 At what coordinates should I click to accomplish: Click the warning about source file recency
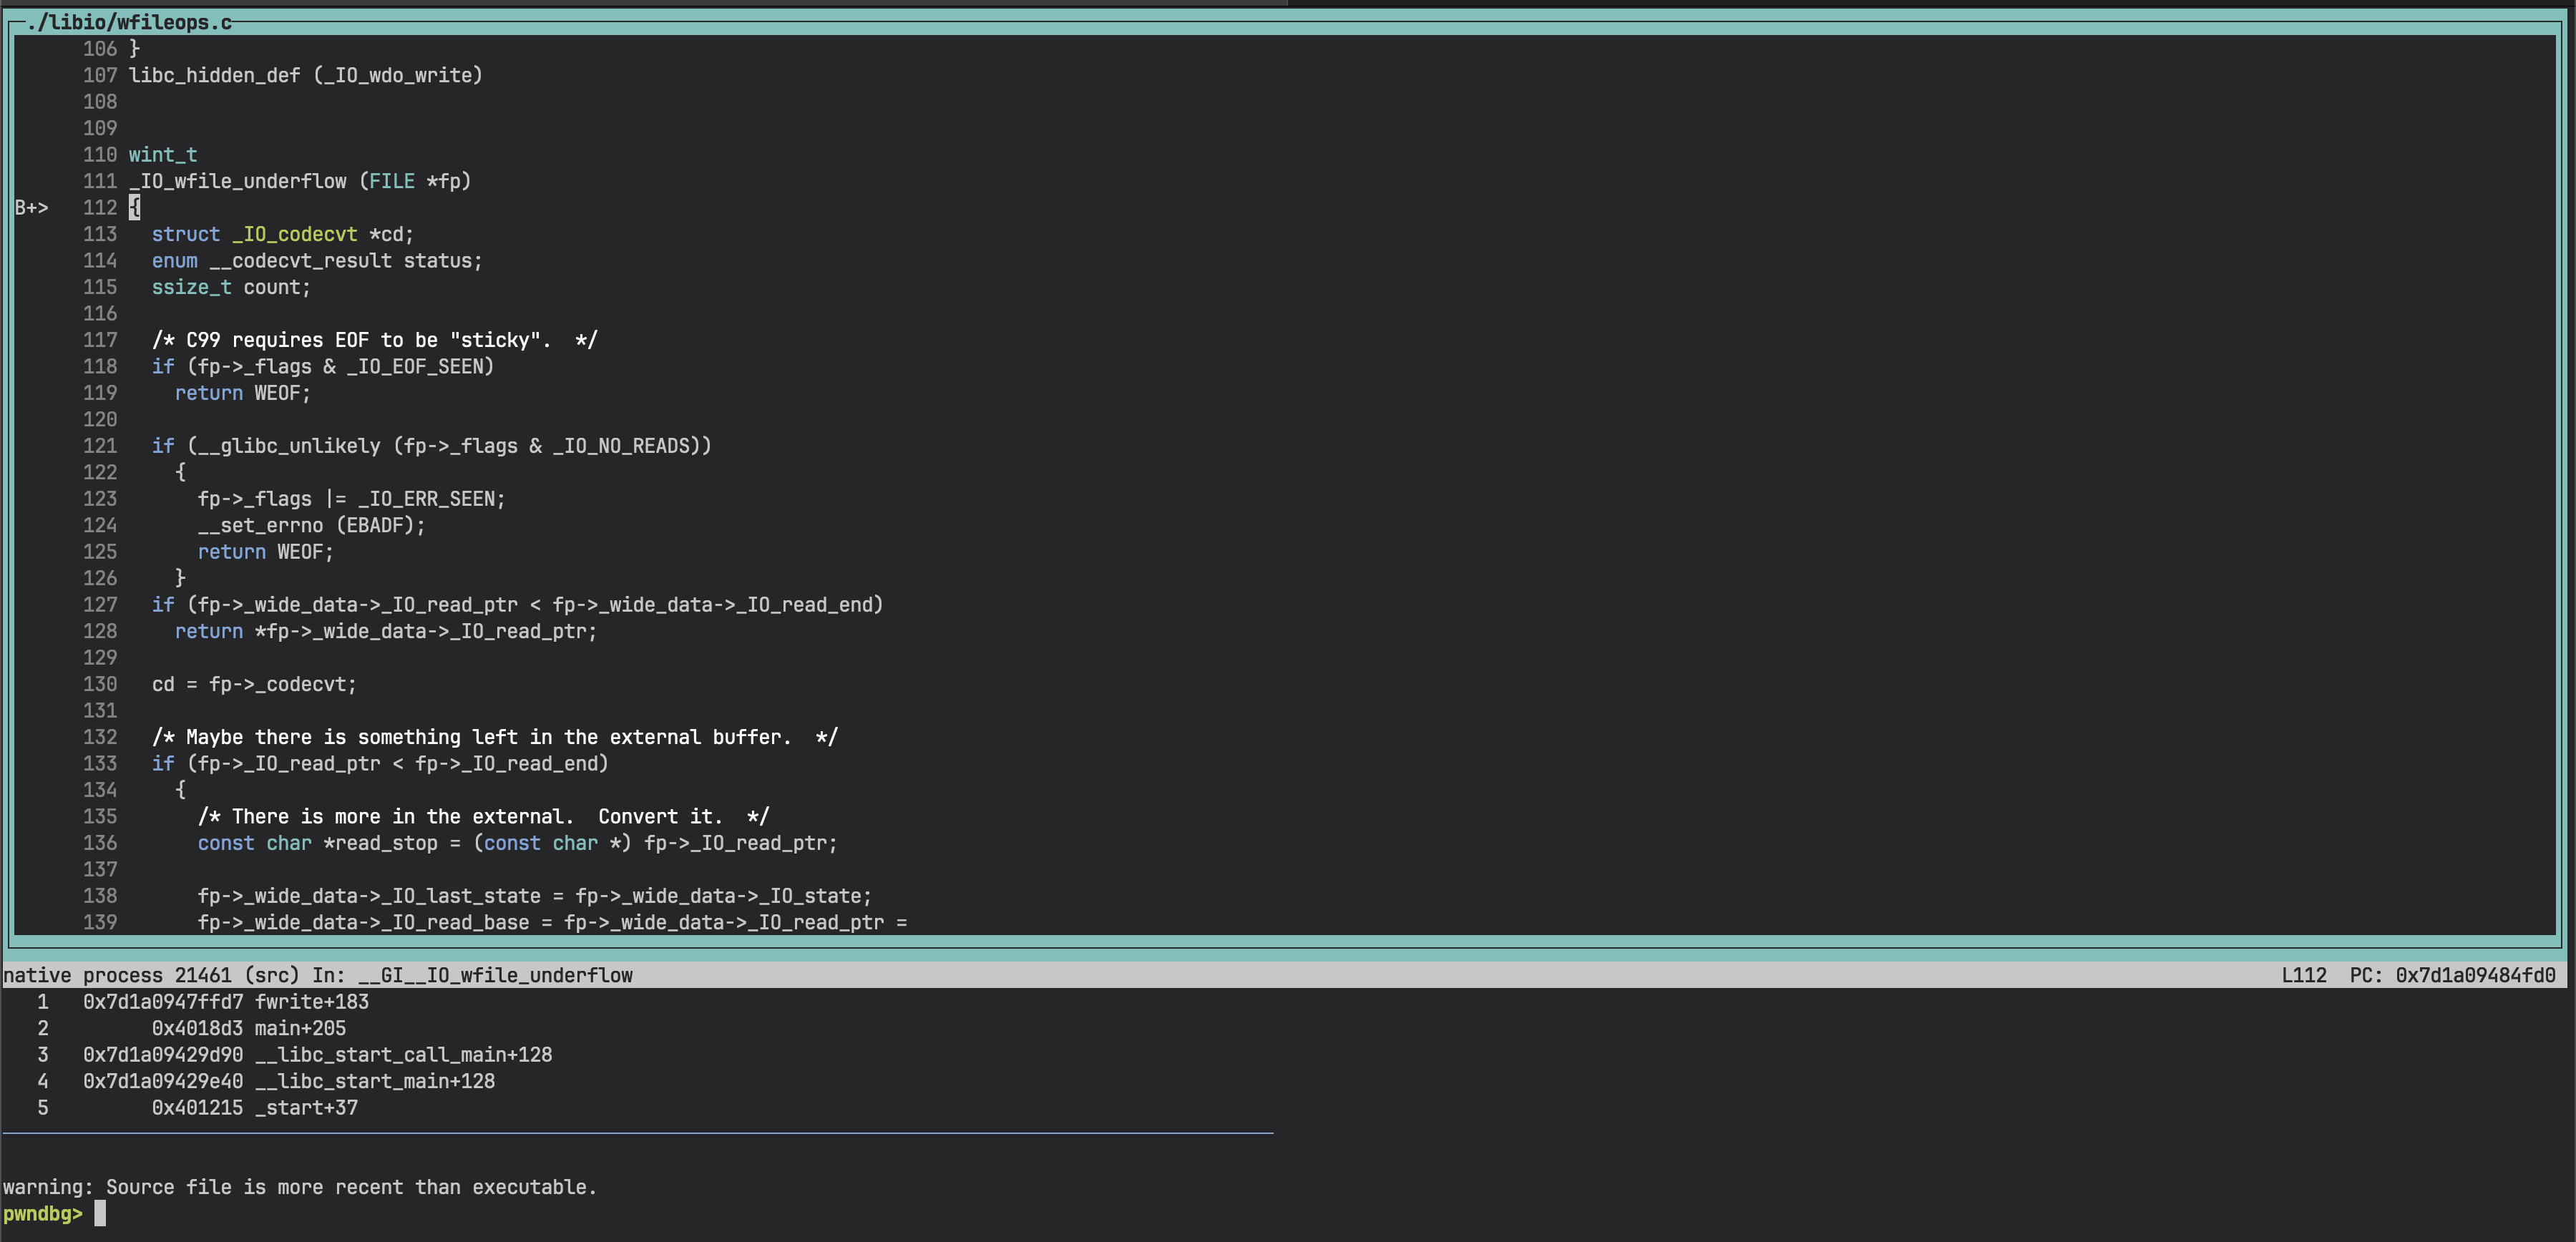(x=299, y=1187)
